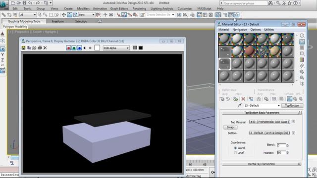
Task: Click the search binoculars icon
Action: (x=270, y=3)
